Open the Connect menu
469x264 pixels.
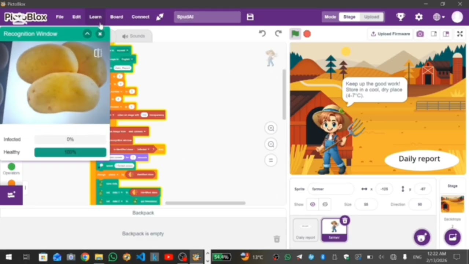(140, 17)
